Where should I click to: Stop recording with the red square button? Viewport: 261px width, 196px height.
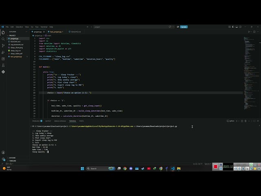tap(216, 167)
